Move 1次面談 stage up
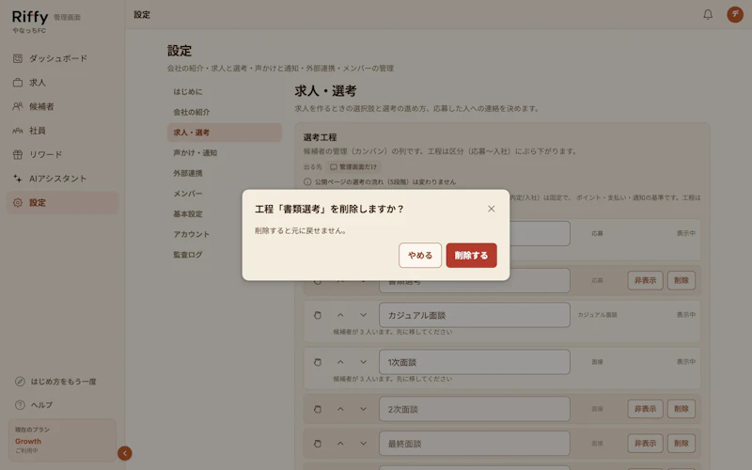Image resolution: width=752 pixels, height=470 pixels. 340,362
